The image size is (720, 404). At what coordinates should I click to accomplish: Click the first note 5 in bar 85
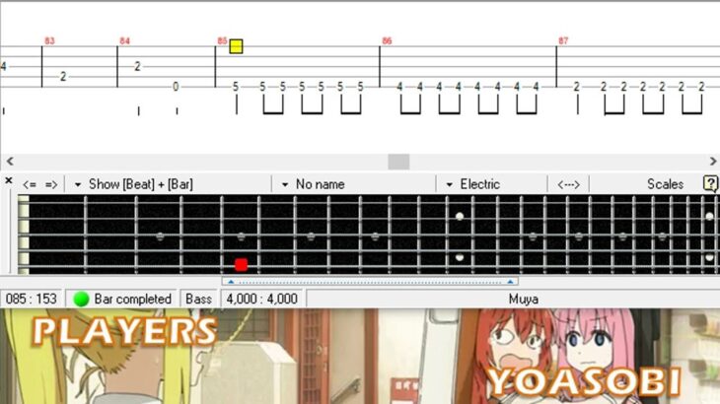(x=236, y=87)
